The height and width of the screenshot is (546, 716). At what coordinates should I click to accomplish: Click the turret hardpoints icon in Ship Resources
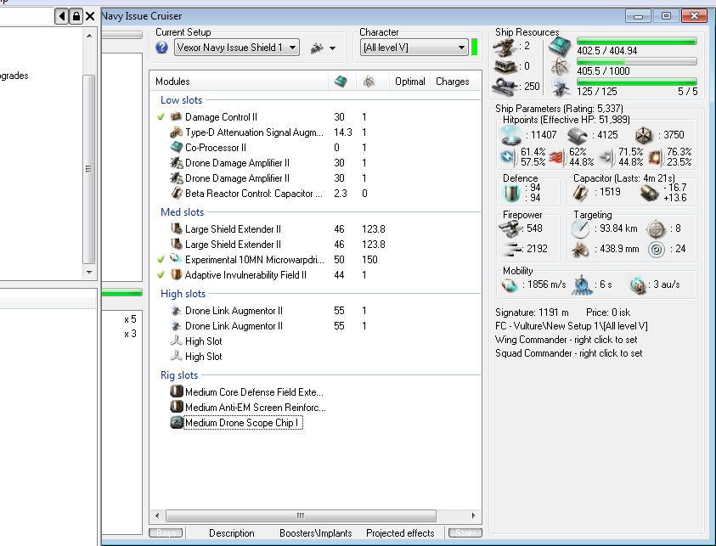point(505,46)
